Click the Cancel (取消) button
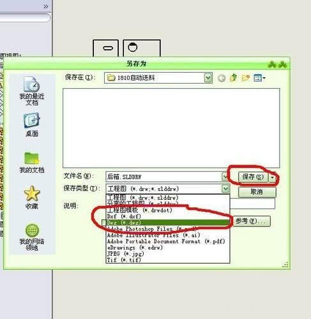This screenshot has height=319, width=311. [x=257, y=192]
